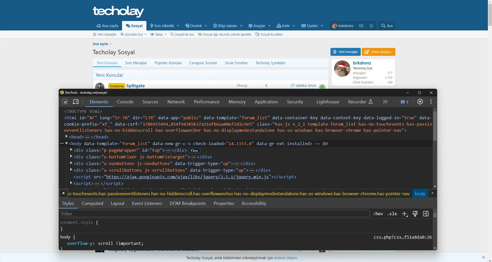Viewport: 492px width, 262px height.
Task: Open the more DevTools tabs chevron
Action: (385, 102)
